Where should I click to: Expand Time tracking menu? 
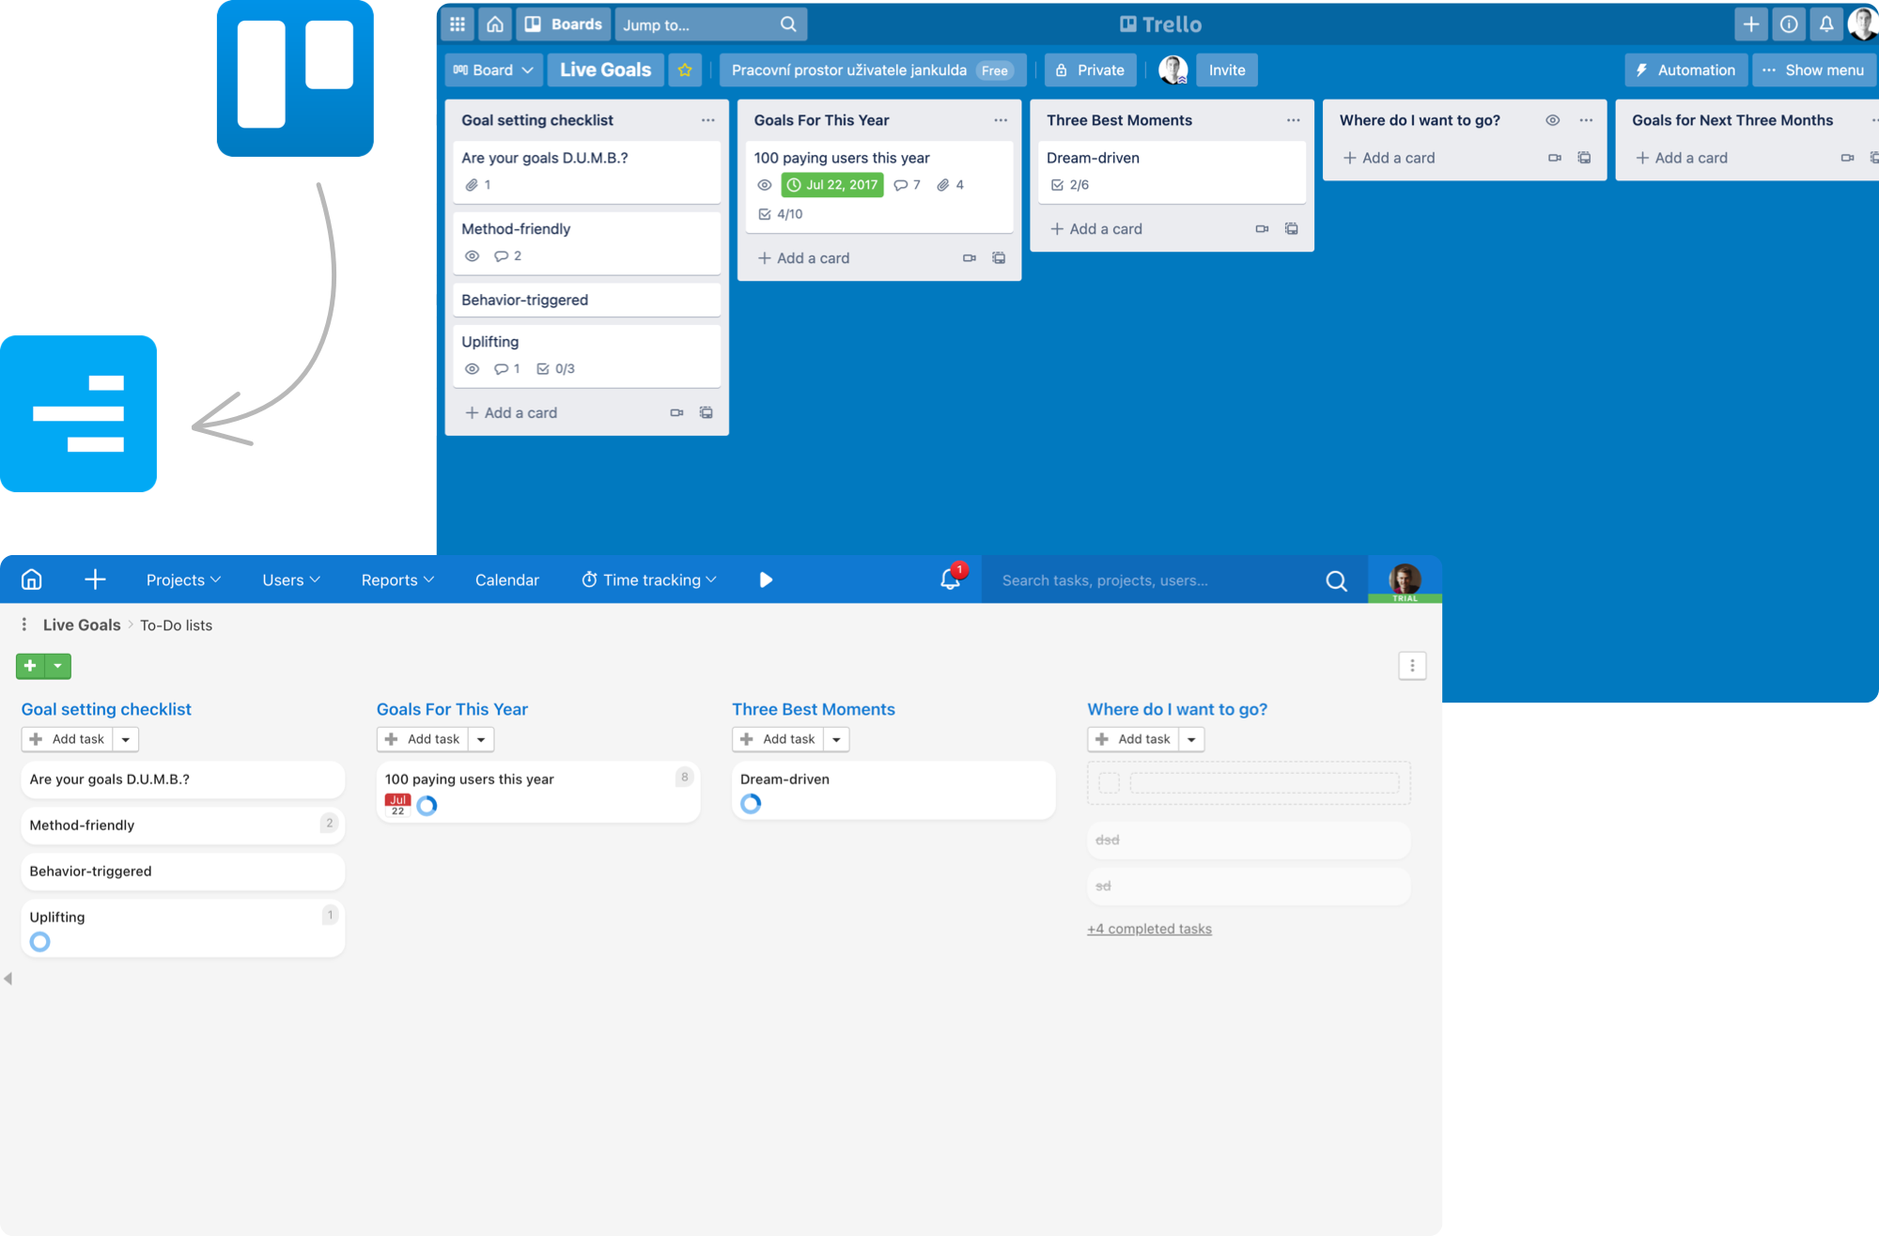click(649, 579)
